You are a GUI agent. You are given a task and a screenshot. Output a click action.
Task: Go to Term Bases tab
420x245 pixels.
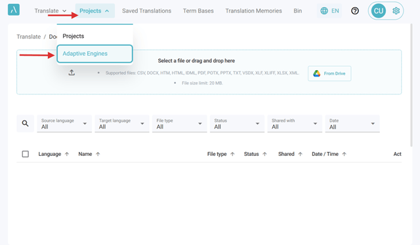click(198, 11)
